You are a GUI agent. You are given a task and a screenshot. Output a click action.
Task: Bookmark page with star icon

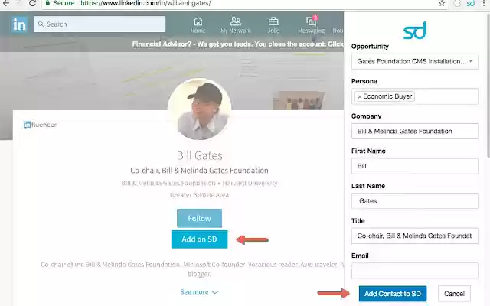[x=442, y=3]
